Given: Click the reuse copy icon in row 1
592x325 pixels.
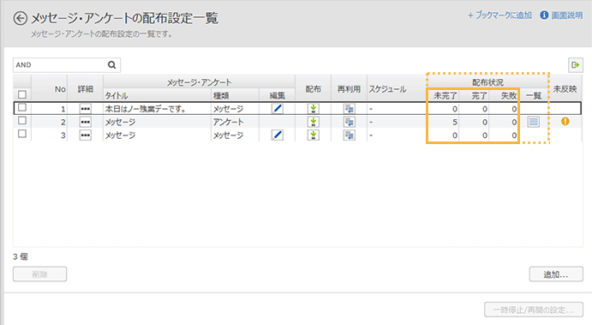Looking at the screenshot, I should pos(350,109).
